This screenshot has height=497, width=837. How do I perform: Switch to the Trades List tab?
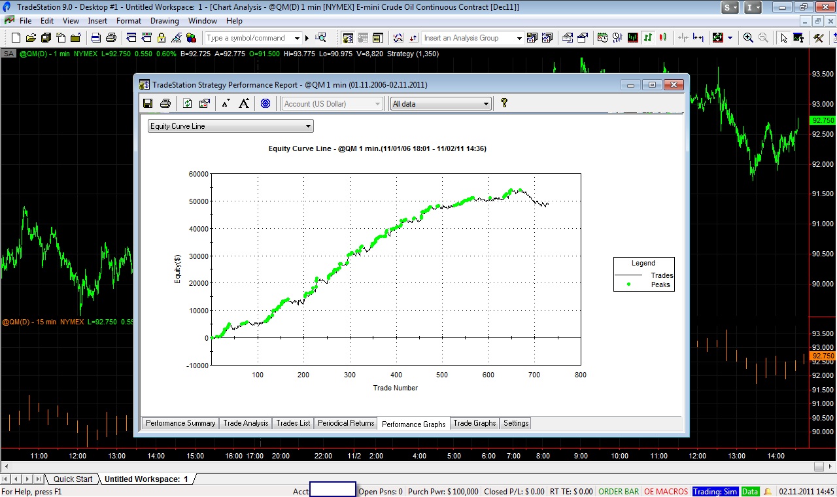[x=293, y=423]
